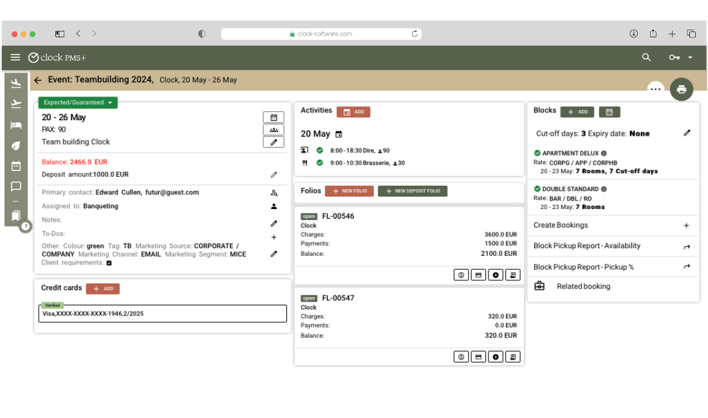Click FL-00546 filled circle icon
Image resolution: width=708 pixels, height=418 pixels.
click(x=496, y=275)
